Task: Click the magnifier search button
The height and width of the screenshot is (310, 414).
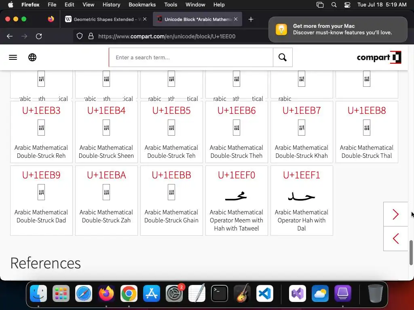Action: click(x=283, y=57)
